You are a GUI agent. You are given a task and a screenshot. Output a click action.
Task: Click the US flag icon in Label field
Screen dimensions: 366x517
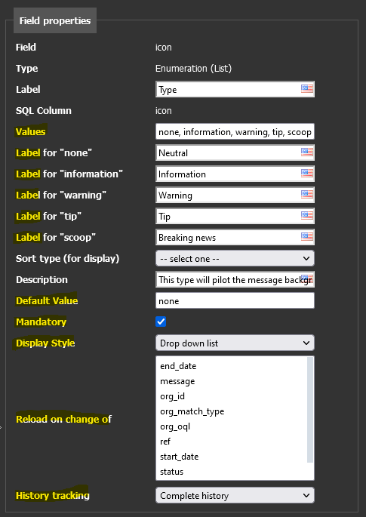(x=307, y=89)
